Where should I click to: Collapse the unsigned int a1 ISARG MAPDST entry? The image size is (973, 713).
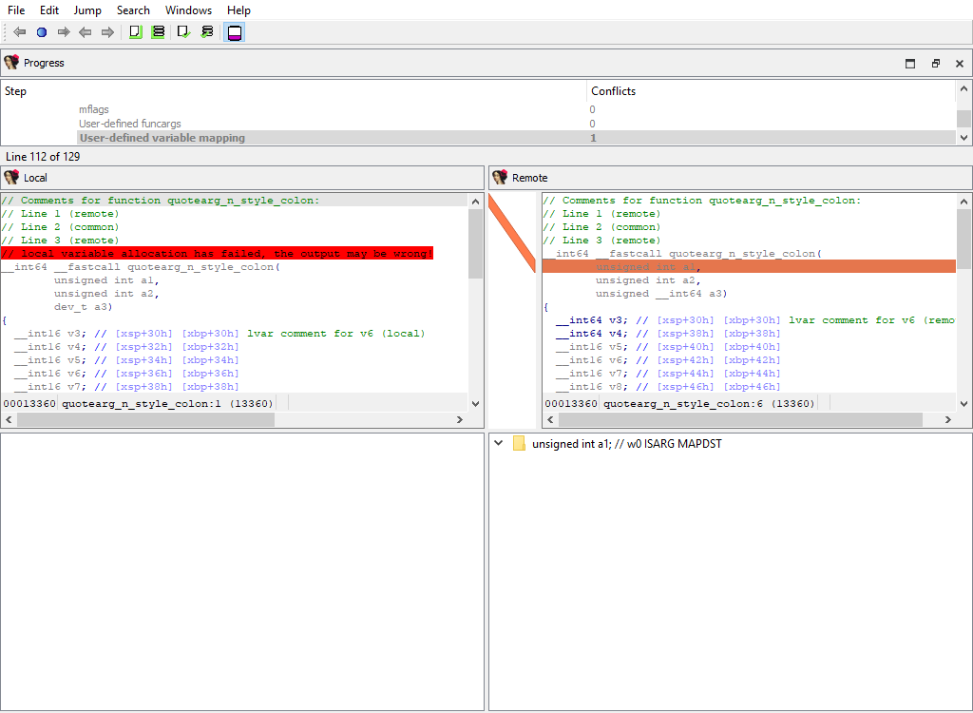[x=498, y=443]
